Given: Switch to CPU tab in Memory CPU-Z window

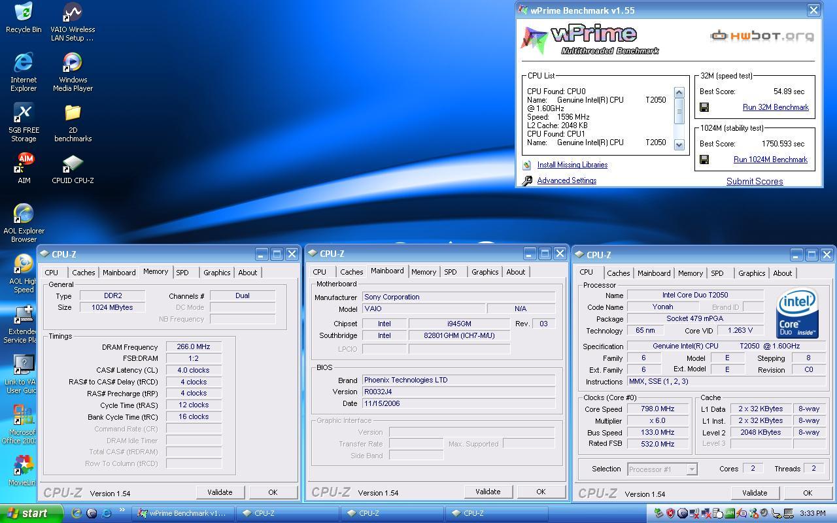Looking at the screenshot, I should pos(52,273).
